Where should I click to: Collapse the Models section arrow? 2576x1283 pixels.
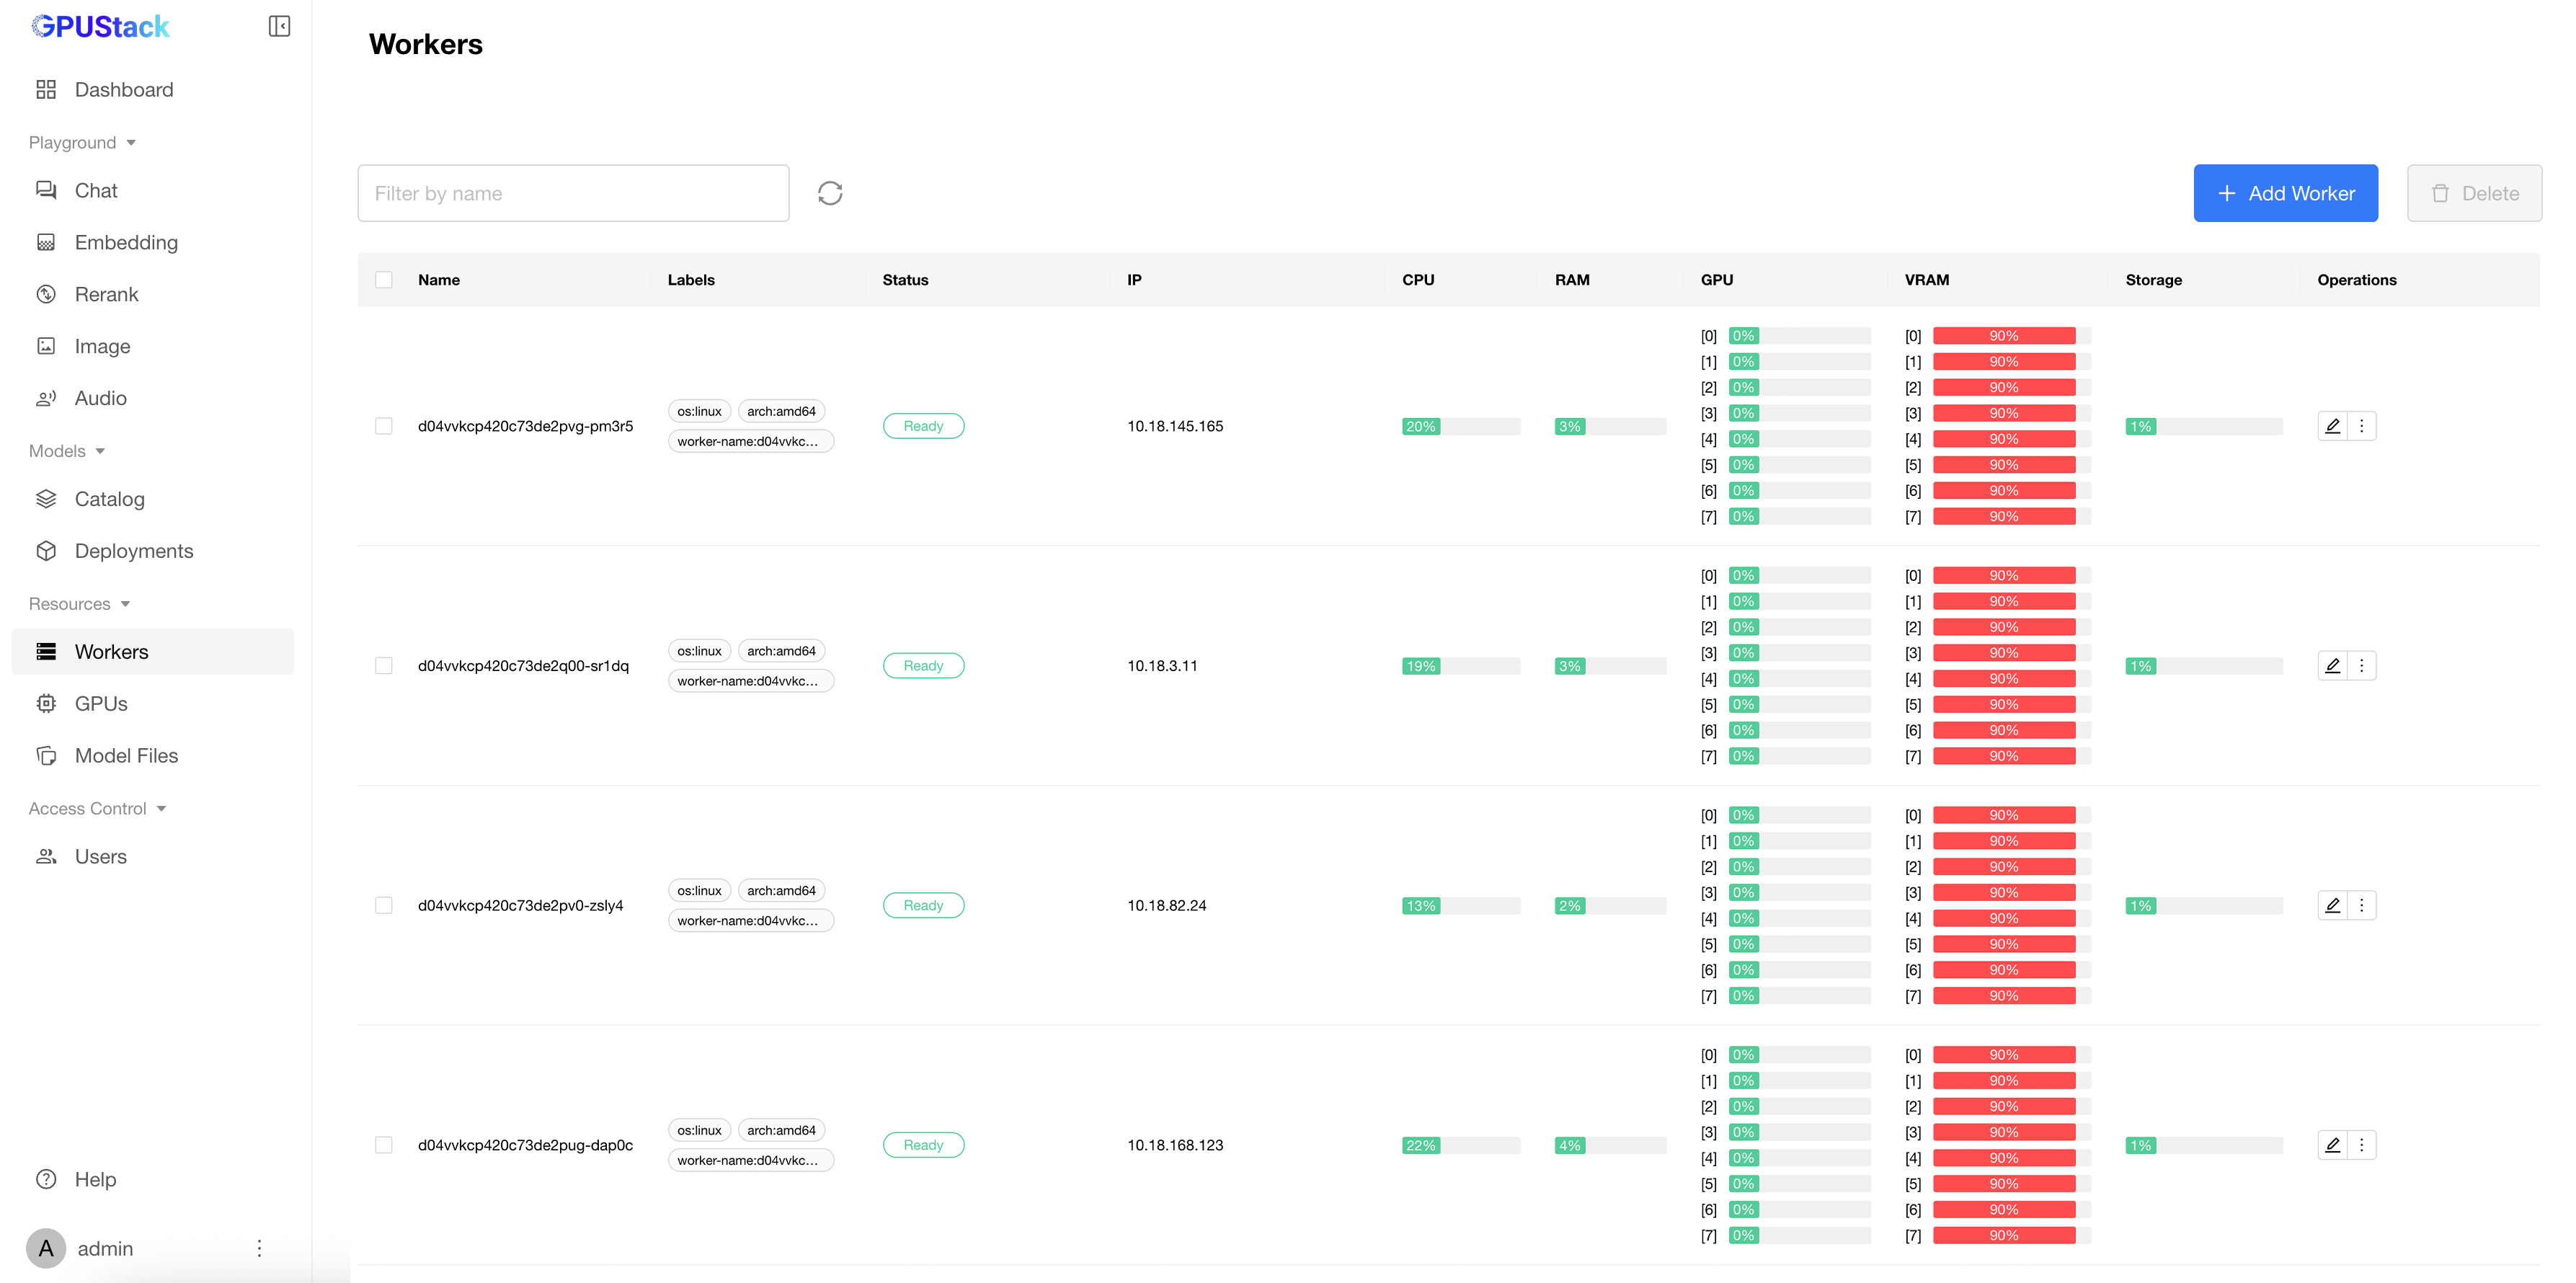100,451
